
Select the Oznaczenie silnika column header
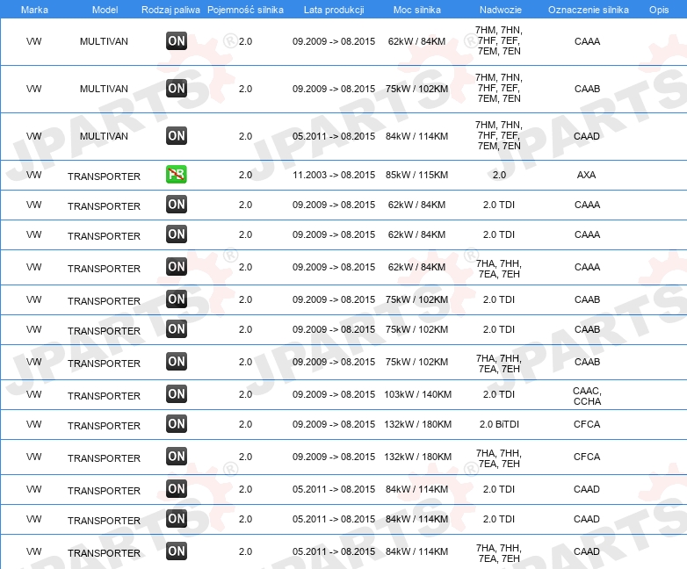click(x=589, y=10)
